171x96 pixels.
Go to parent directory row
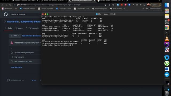25,49
